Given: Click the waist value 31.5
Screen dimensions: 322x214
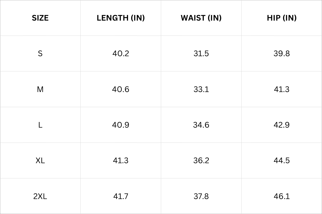Looking at the screenshot, I should (201, 53).
